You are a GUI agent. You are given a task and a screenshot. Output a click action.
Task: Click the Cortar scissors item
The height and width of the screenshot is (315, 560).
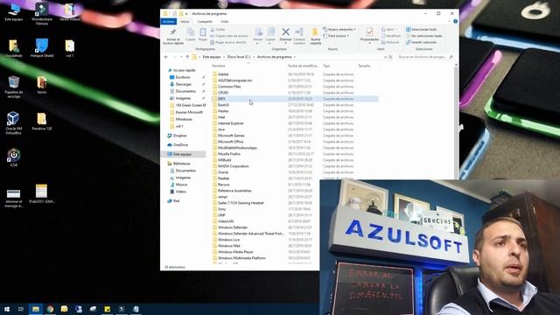pyautogui.click(x=218, y=30)
